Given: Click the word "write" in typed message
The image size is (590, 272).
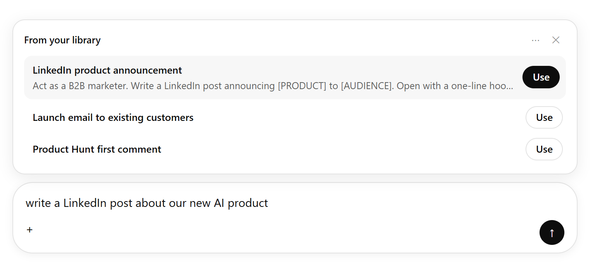Looking at the screenshot, I should 38,203.
